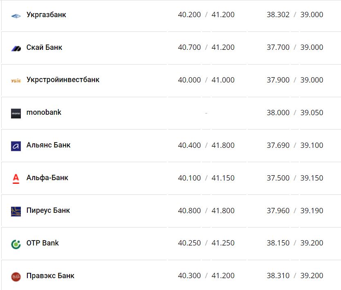Click the Скай Банк logo icon
341x290 pixels.
pyautogui.click(x=16, y=48)
